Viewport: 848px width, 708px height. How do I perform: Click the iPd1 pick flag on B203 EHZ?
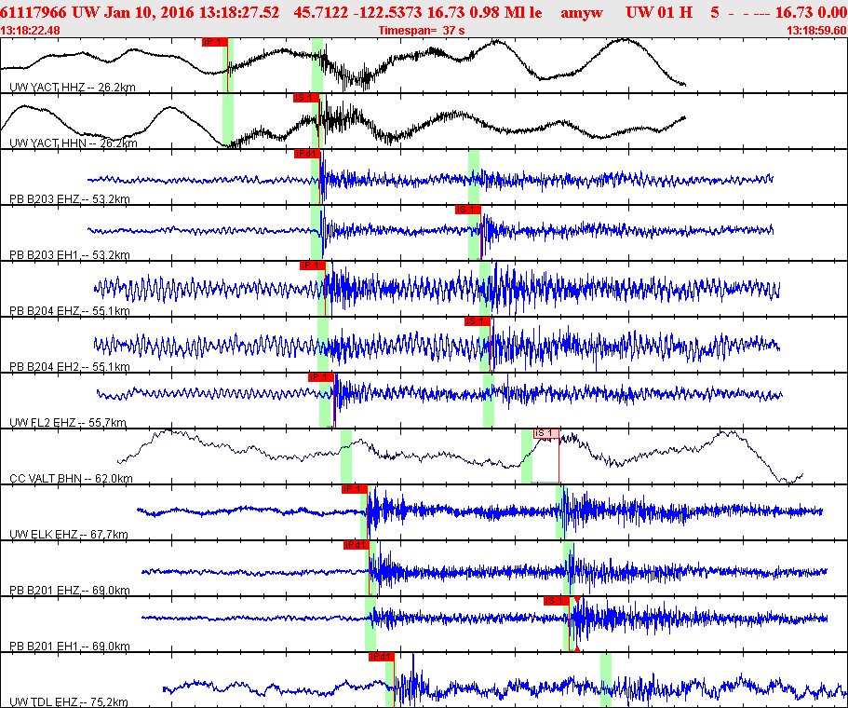point(306,154)
